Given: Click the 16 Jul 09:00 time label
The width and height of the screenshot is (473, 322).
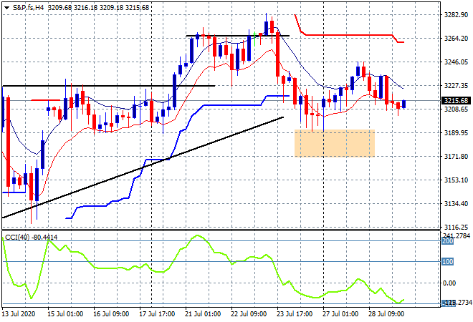Looking at the screenshot, I should [111, 314].
